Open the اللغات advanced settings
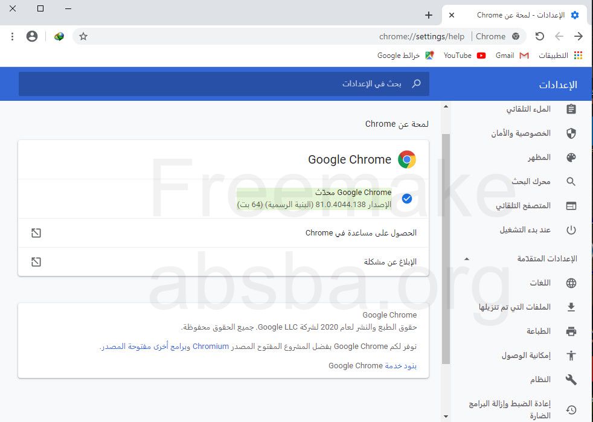The width and height of the screenshot is (593, 422). (540, 283)
